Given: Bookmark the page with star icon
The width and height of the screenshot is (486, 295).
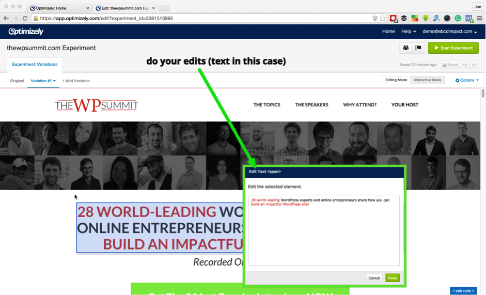Looking at the screenshot, I should [x=383, y=18].
